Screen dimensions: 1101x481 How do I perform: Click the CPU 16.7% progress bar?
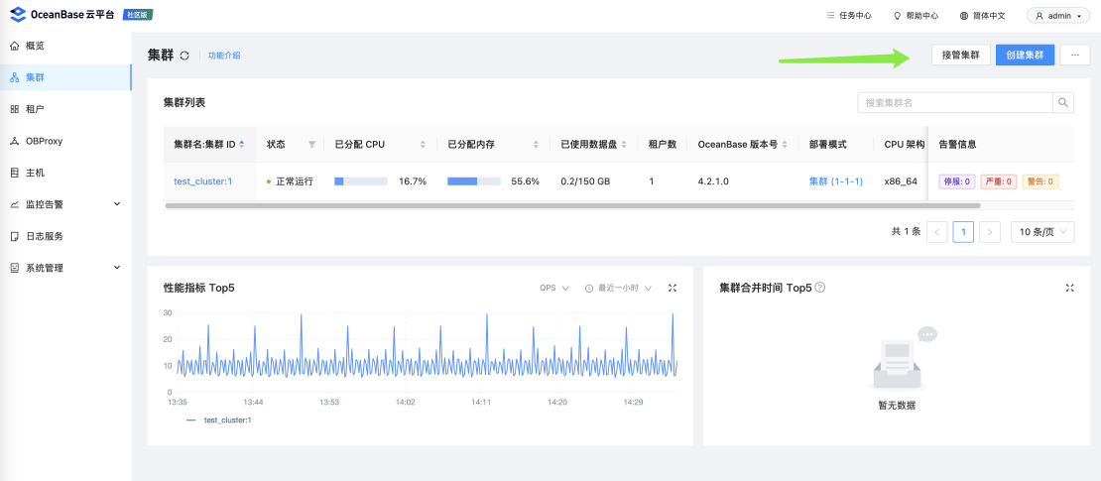[361, 181]
